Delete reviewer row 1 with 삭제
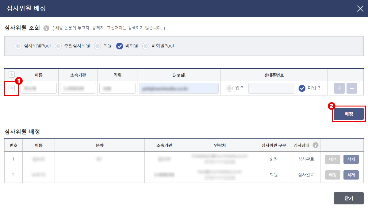Screen dimensions: 368x213 351,159
